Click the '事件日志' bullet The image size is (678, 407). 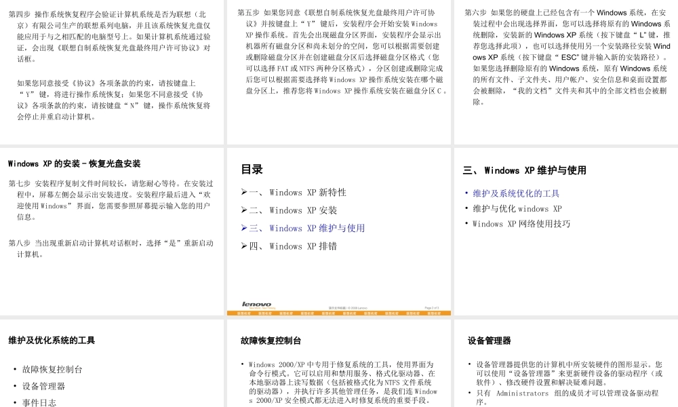[x=39, y=402]
